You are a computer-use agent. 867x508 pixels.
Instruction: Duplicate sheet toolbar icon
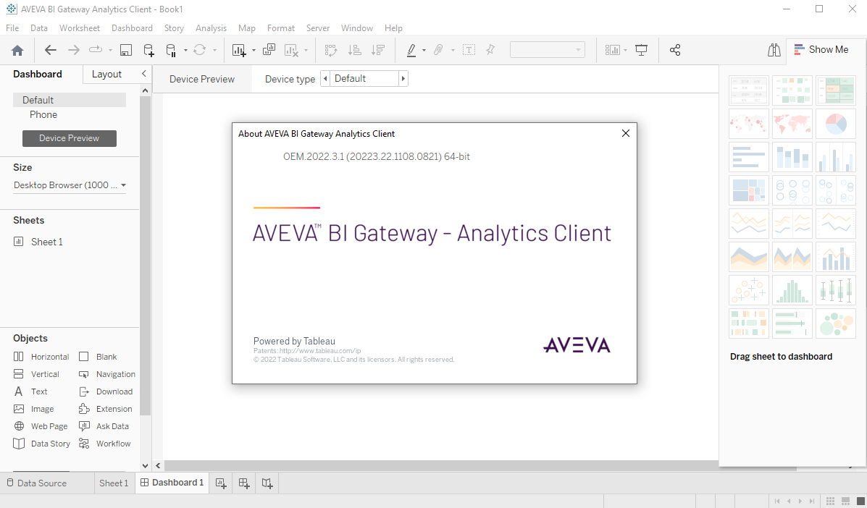(x=269, y=50)
